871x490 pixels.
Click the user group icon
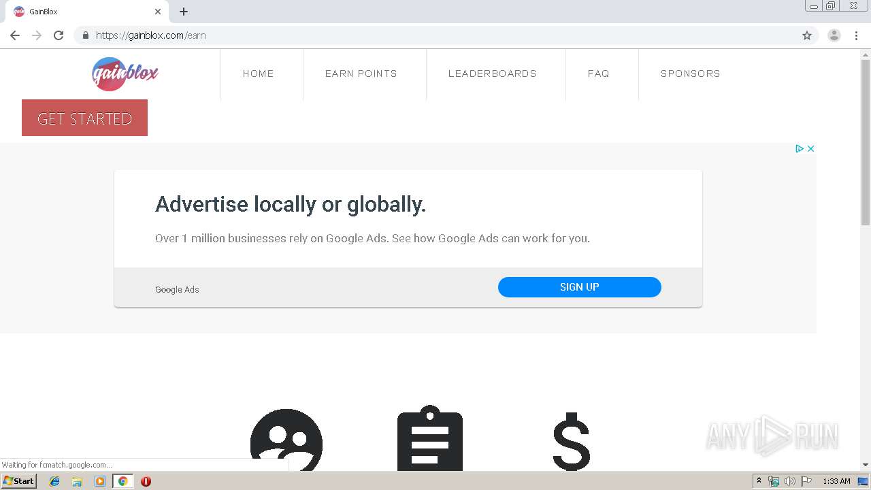(286, 440)
